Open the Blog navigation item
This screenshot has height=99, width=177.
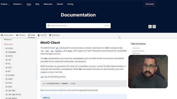pos(37,4)
